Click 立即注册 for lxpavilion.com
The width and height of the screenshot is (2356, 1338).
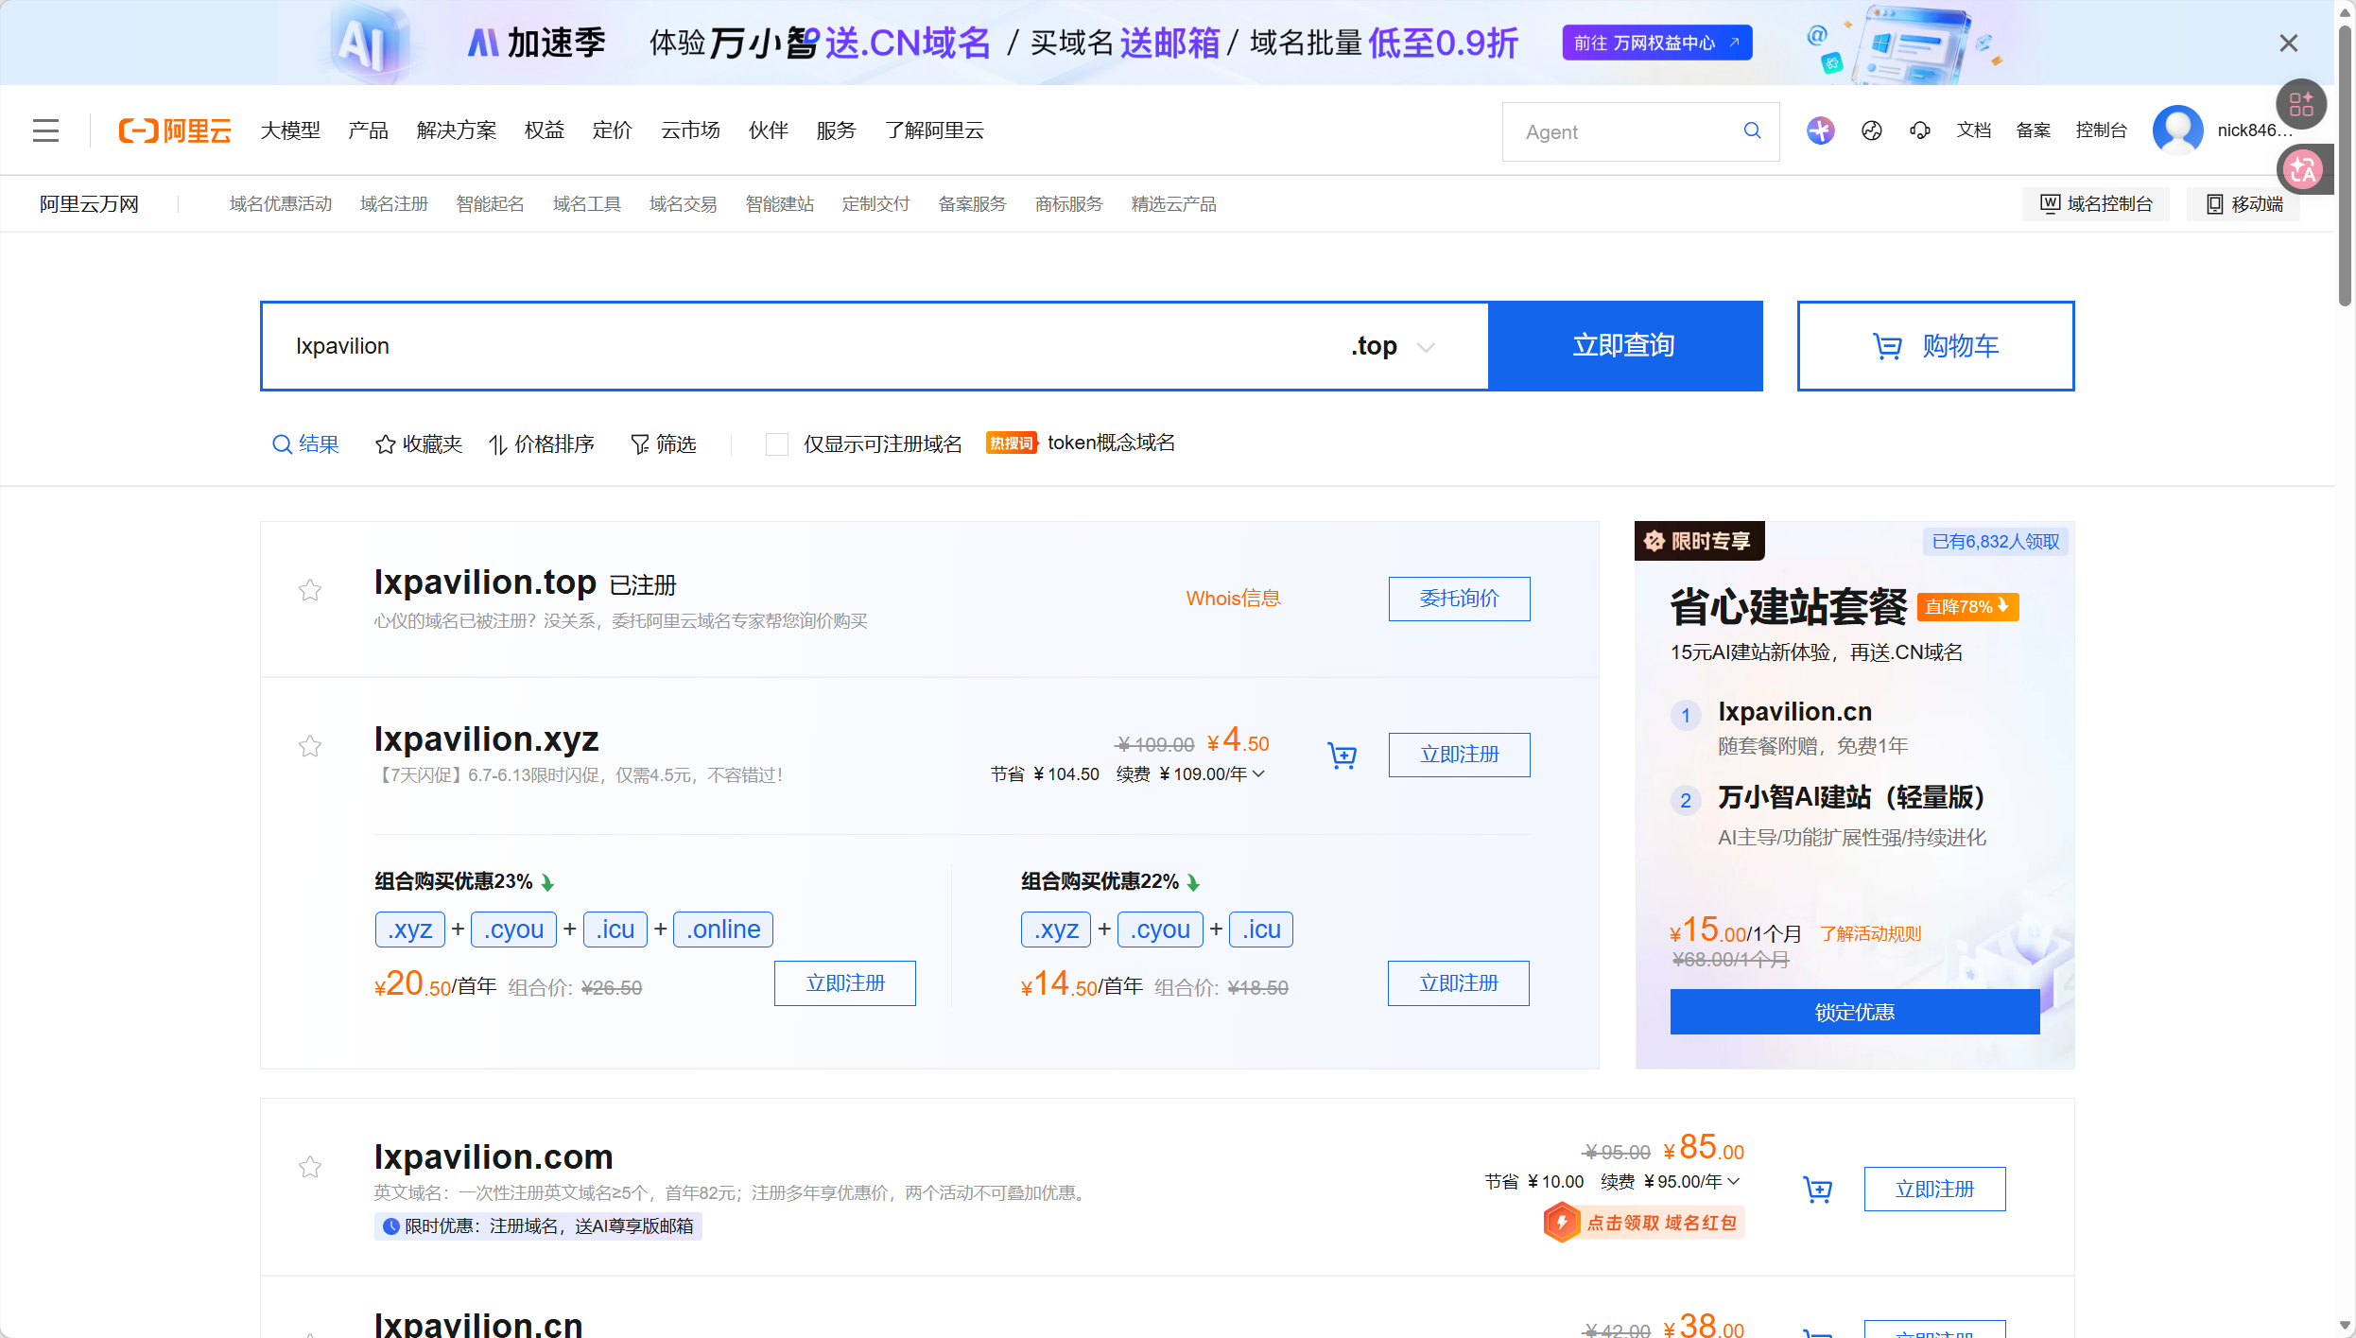point(1934,1189)
